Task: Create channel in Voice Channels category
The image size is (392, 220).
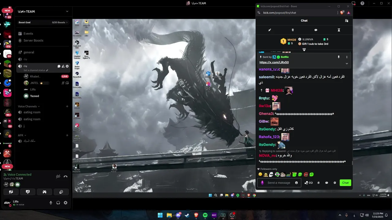Action: 67,106
